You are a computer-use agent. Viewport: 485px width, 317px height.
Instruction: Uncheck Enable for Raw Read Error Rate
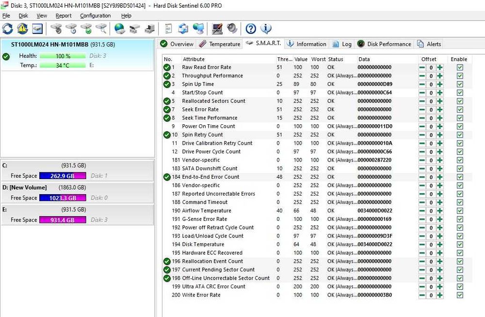460,67
